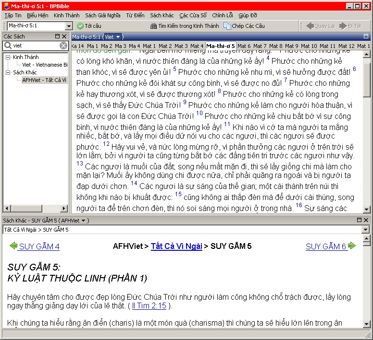Click verse number 10 in Bible text
The image size is (373, 340).
coord(199,113)
